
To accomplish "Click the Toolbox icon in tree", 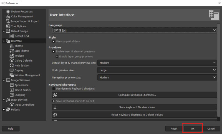I will click(x=12, y=56).
